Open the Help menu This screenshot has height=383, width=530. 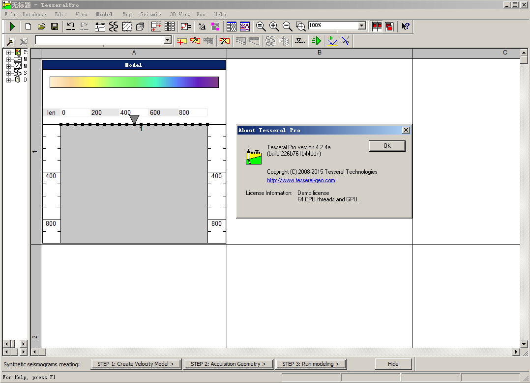tap(220, 15)
